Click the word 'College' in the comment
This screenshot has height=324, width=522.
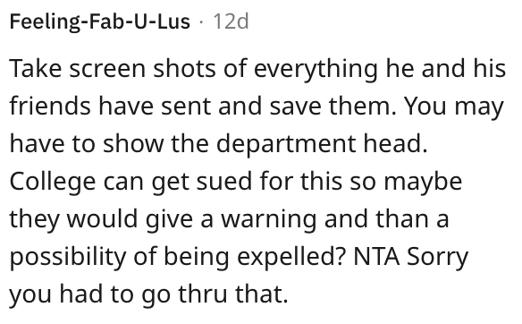pos(53,183)
